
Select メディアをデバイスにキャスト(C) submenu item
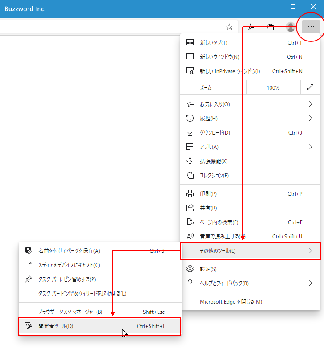[100, 265]
